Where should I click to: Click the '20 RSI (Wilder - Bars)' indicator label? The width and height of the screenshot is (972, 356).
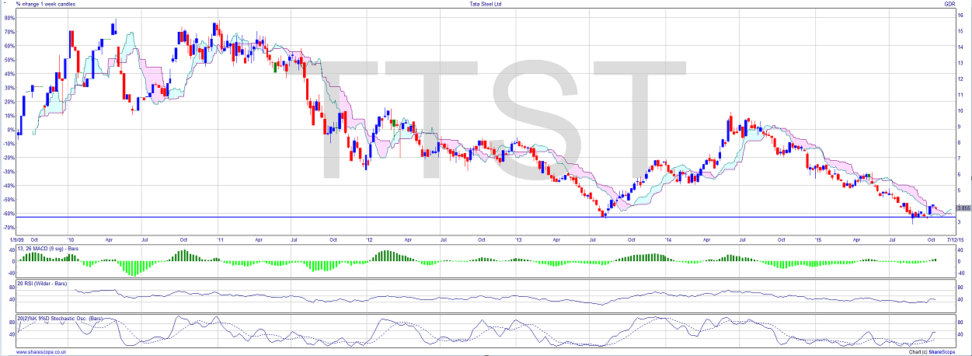(42, 284)
